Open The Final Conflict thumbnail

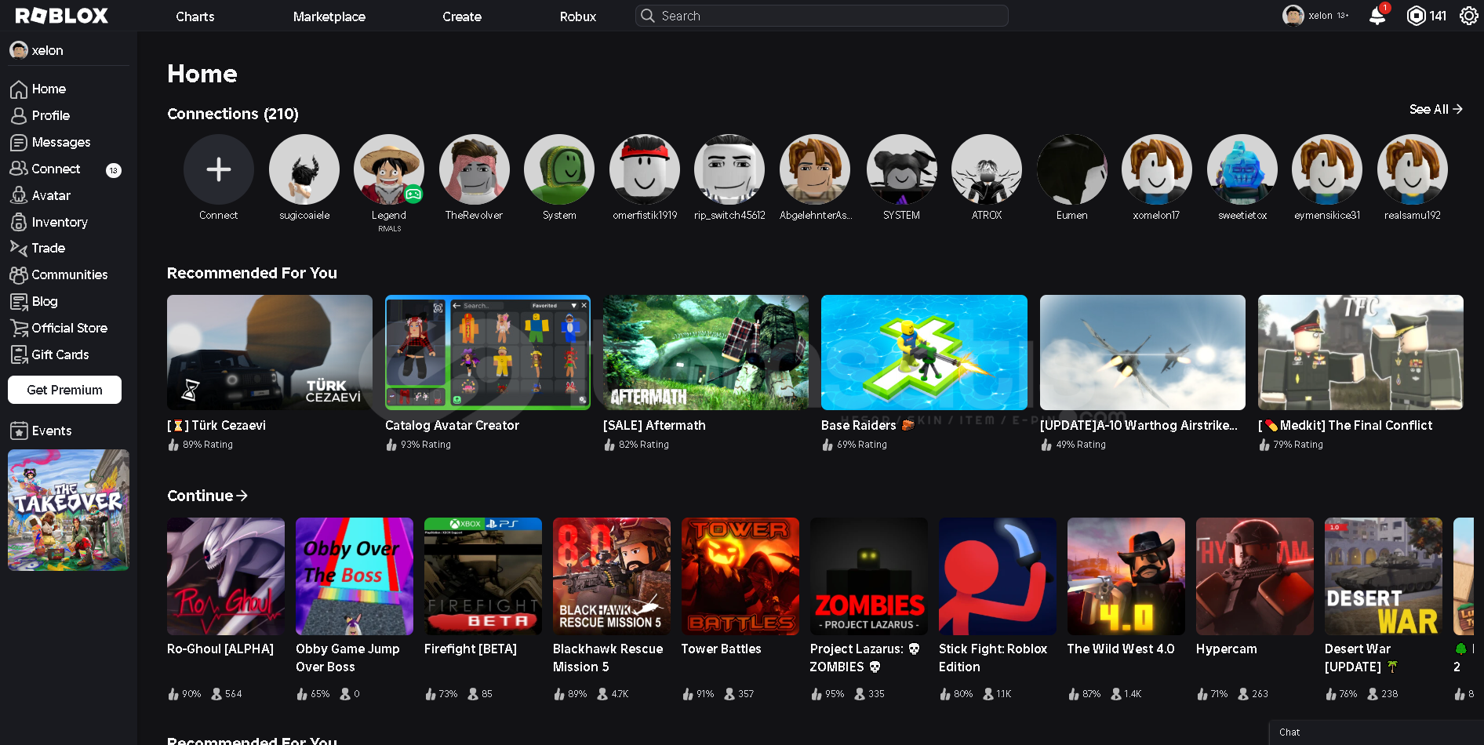[1361, 352]
